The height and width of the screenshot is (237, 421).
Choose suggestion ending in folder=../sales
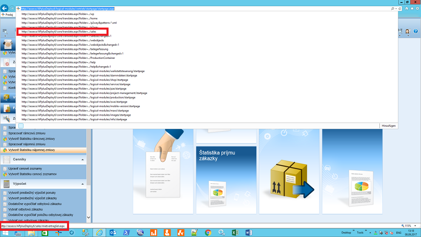tap(59, 31)
